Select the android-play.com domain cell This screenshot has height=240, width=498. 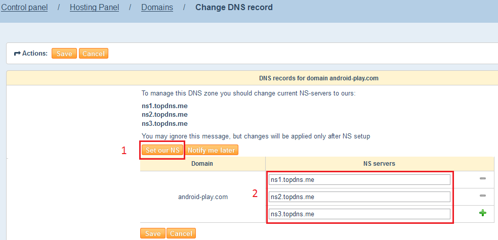pos(202,197)
